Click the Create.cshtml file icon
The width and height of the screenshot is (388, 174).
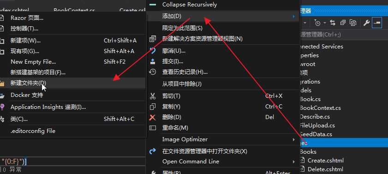[x=302, y=161]
